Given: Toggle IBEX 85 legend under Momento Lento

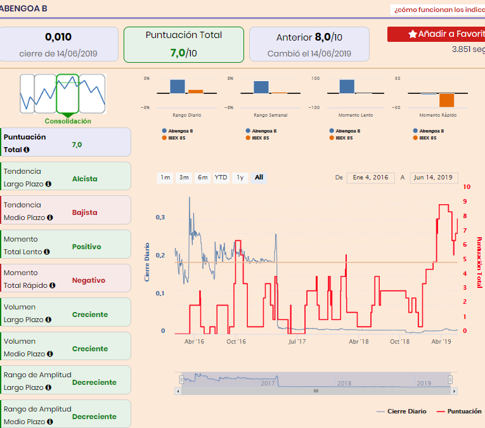Looking at the screenshot, I should 341,138.
